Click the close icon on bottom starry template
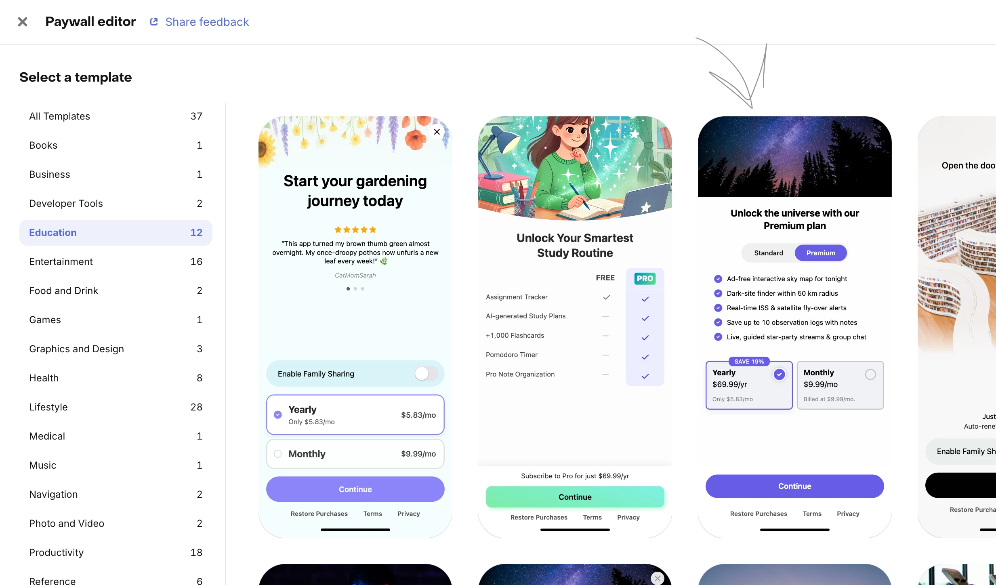The image size is (996, 585). coord(658,579)
